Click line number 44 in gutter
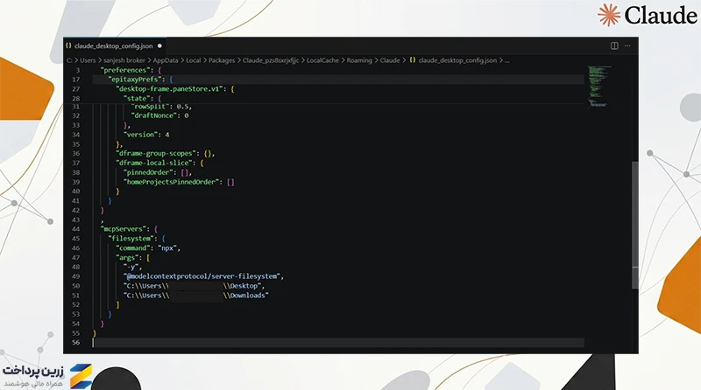The height and width of the screenshot is (390, 701). tap(75, 229)
